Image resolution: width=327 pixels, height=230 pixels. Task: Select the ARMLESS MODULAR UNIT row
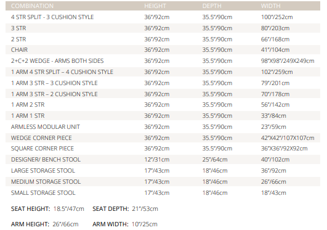click(x=163, y=127)
